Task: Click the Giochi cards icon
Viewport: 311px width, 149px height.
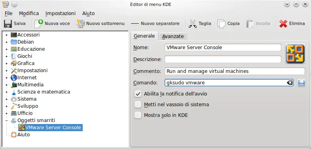Action: click(x=14, y=56)
